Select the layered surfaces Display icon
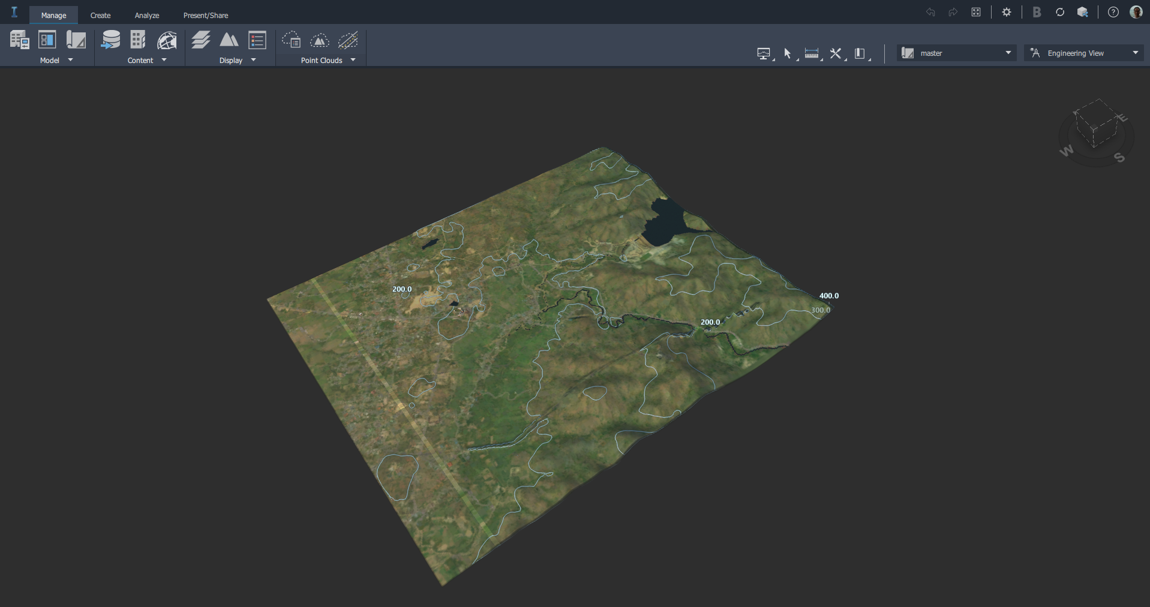 pos(200,40)
